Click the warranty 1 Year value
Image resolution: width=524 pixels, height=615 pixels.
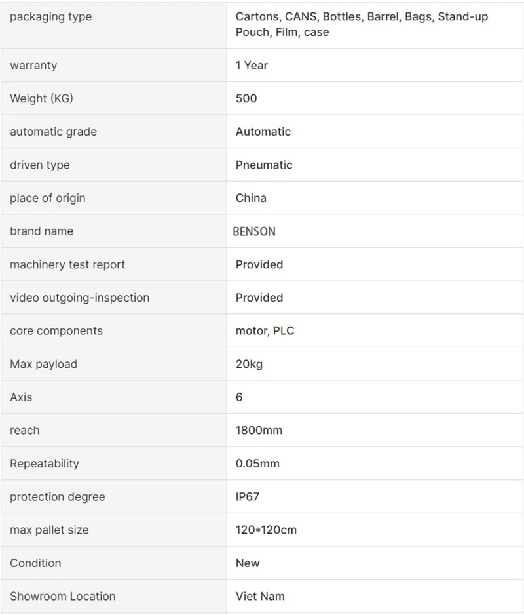tap(252, 66)
